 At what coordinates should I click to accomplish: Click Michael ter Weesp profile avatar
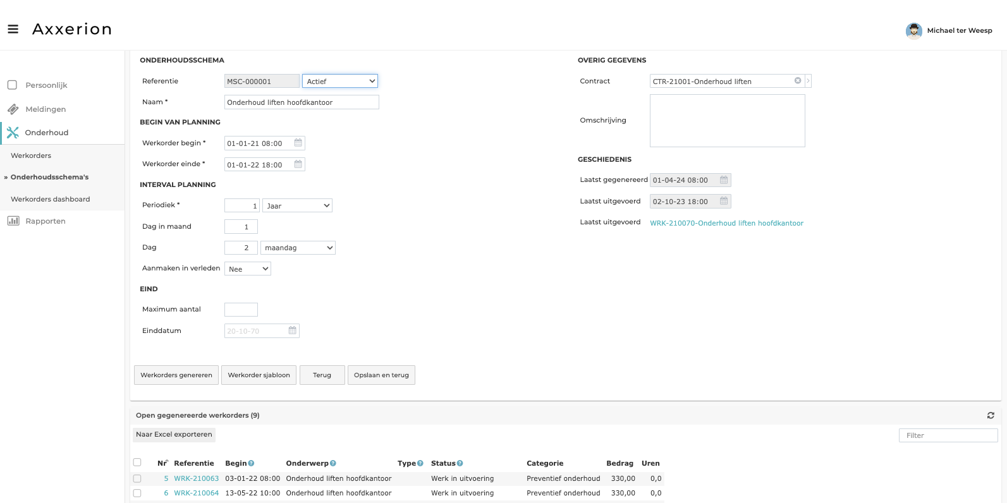point(913,30)
